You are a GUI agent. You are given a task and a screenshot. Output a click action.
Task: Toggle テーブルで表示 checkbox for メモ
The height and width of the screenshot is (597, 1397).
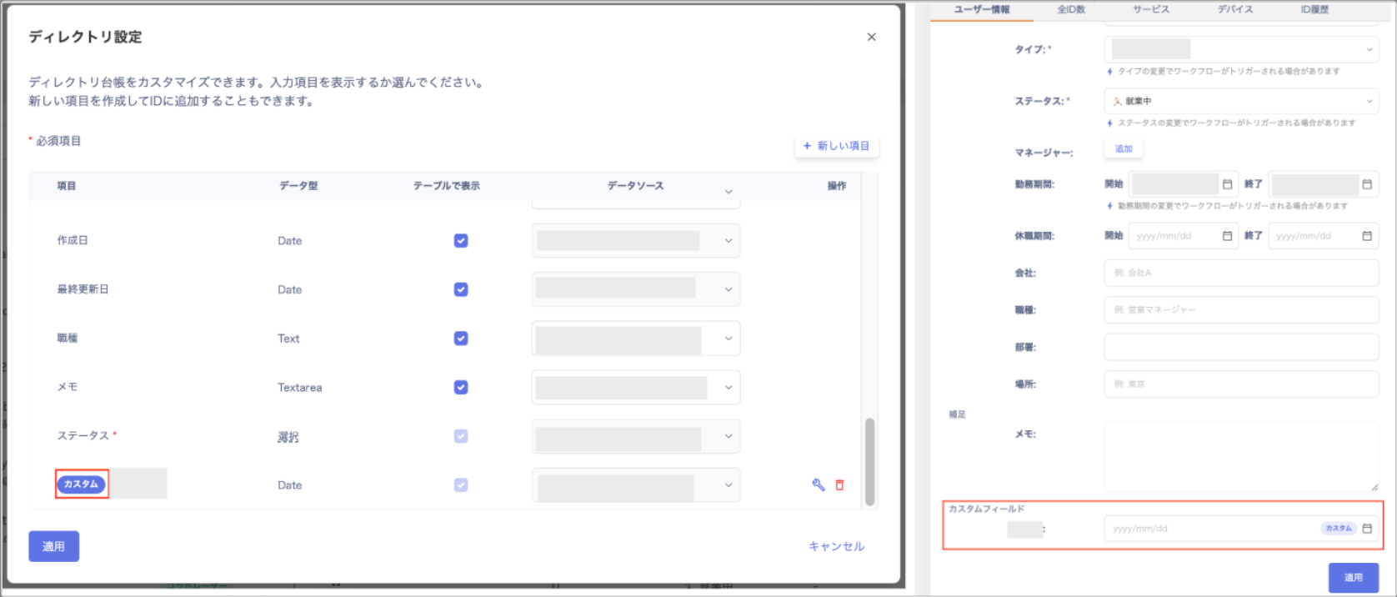point(461,387)
